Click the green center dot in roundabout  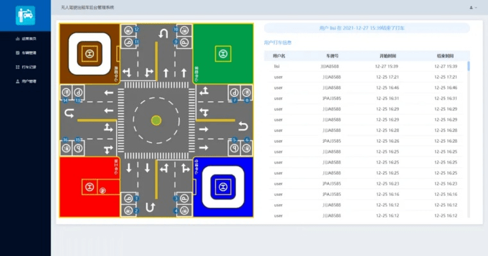(x=156, y=120)
